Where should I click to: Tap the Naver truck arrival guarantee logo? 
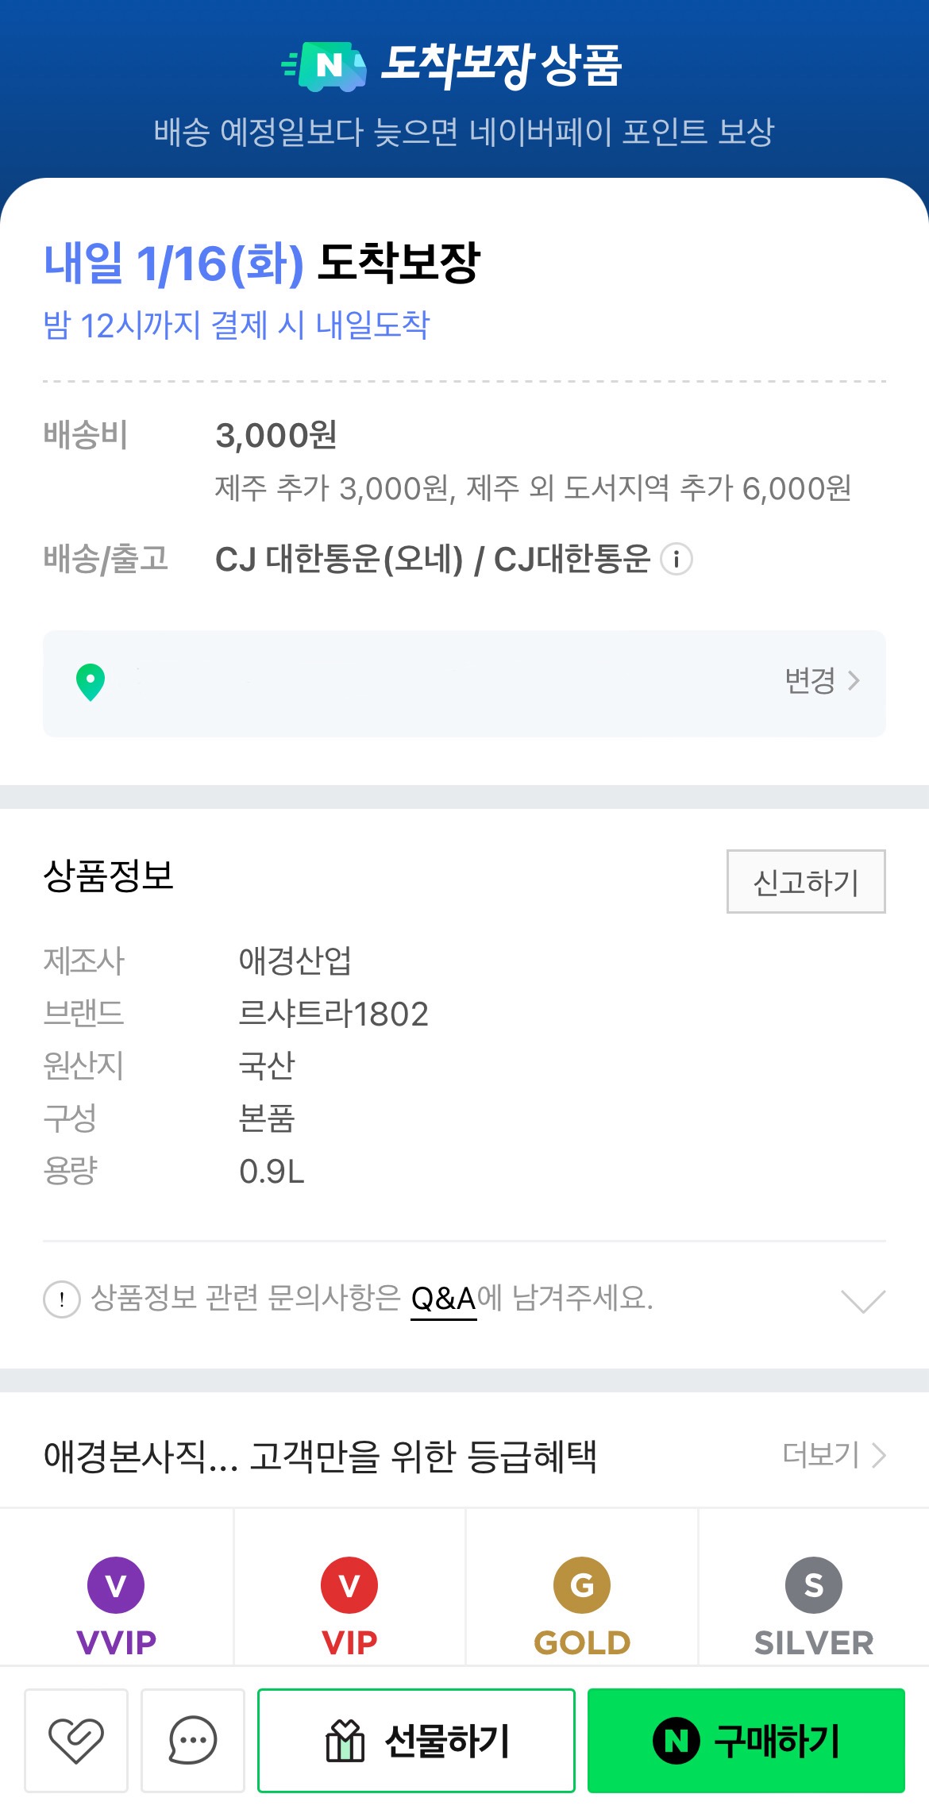pos(326,67)
